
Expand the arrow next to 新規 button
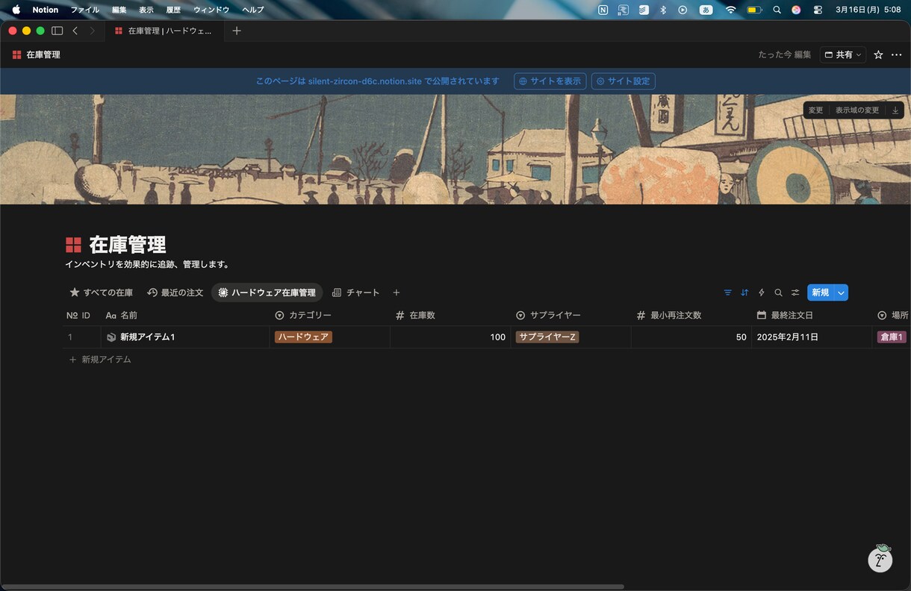coord(842,293)
